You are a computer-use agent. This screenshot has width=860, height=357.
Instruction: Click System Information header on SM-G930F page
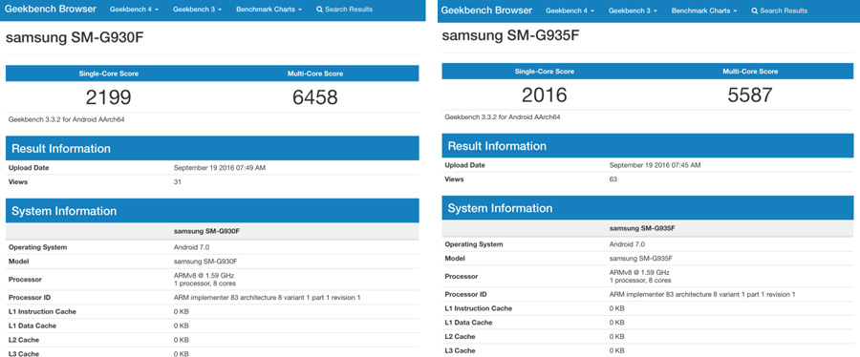[212, 211]
